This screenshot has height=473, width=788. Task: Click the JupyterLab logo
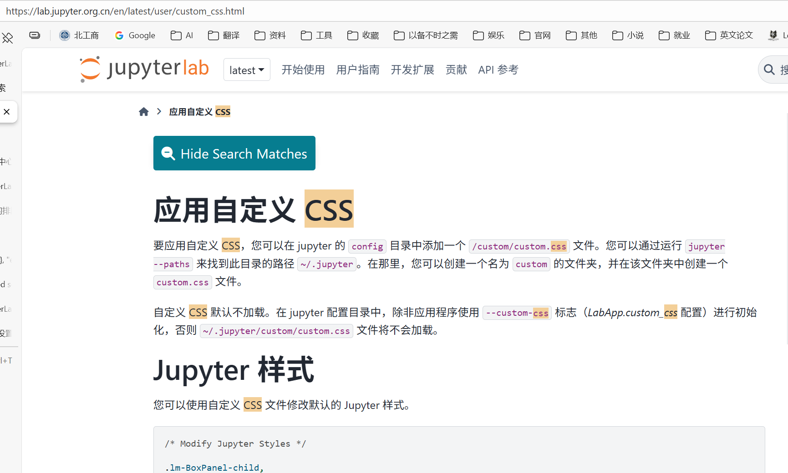(x=144, y=69)
